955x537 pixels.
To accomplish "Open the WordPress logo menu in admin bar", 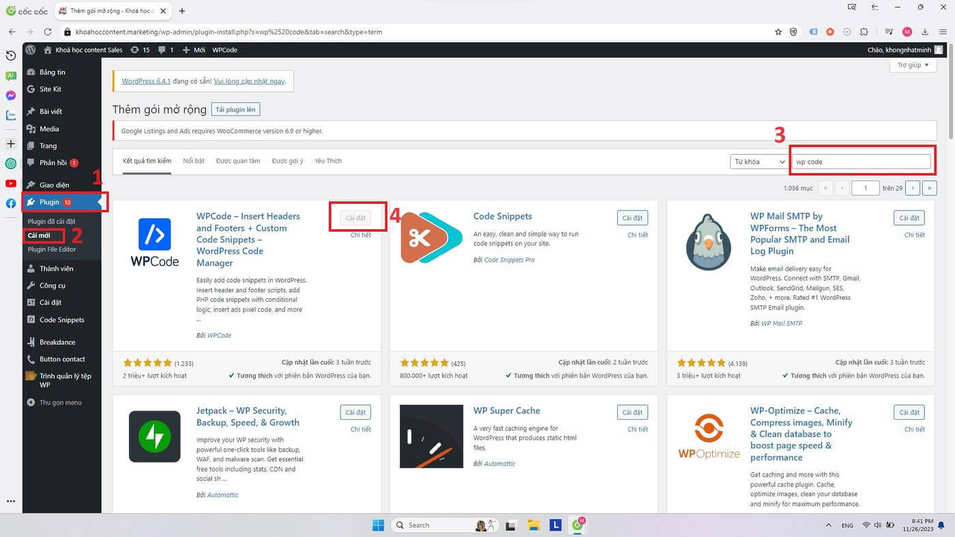I will point(31,50).
